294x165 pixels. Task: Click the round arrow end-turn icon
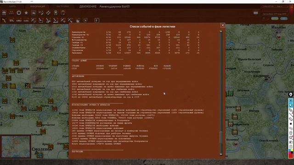tap(85, 20)
